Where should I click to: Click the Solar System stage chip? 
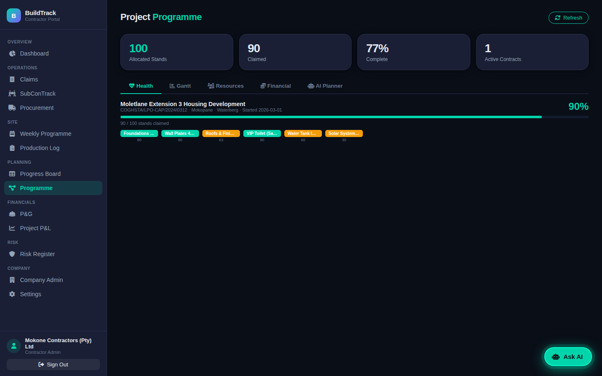[344, 133]
